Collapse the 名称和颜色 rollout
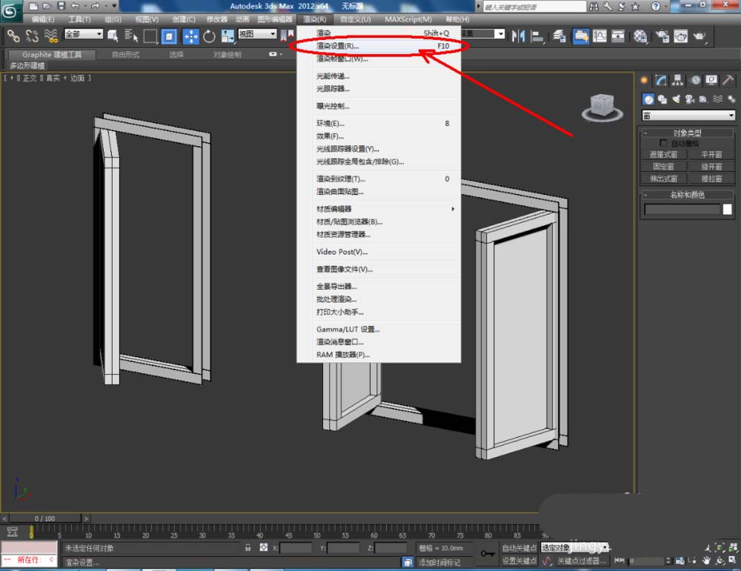 (688, 195)
